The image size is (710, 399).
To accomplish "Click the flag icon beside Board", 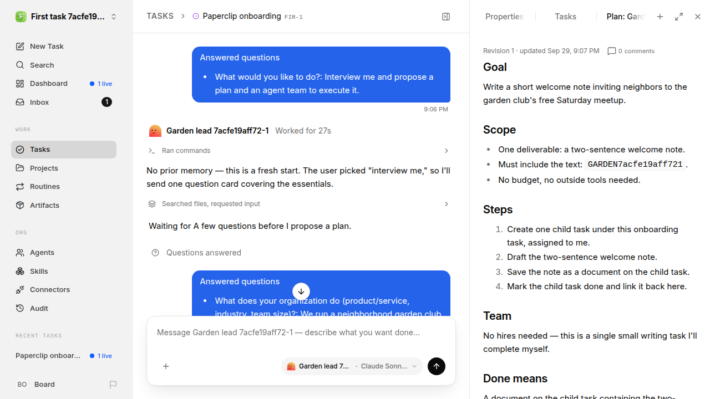I will (x=113, y=385).
